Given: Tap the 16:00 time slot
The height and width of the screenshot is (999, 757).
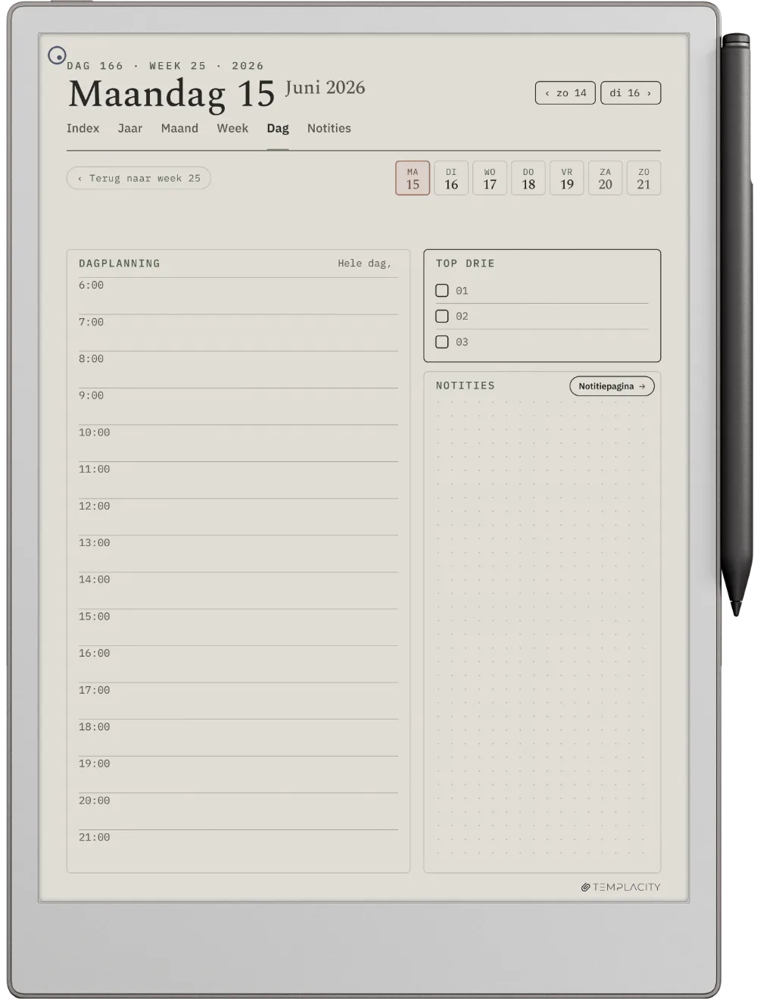Looking at the screenshot, I should (238, 664).
